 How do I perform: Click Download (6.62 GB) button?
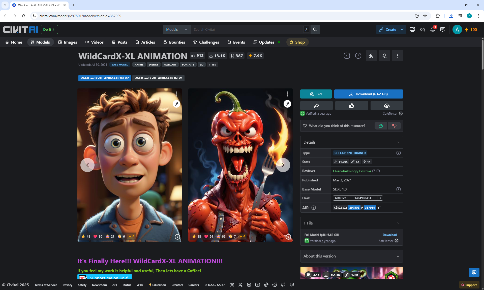pyautogui.click(x=368, y=94)
